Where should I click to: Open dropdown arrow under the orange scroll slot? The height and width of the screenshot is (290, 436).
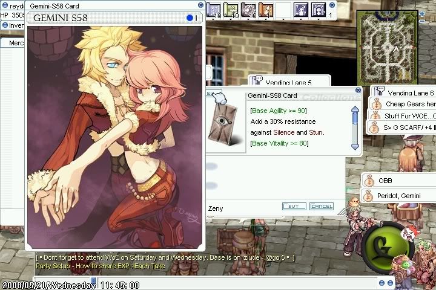(266, 19)
